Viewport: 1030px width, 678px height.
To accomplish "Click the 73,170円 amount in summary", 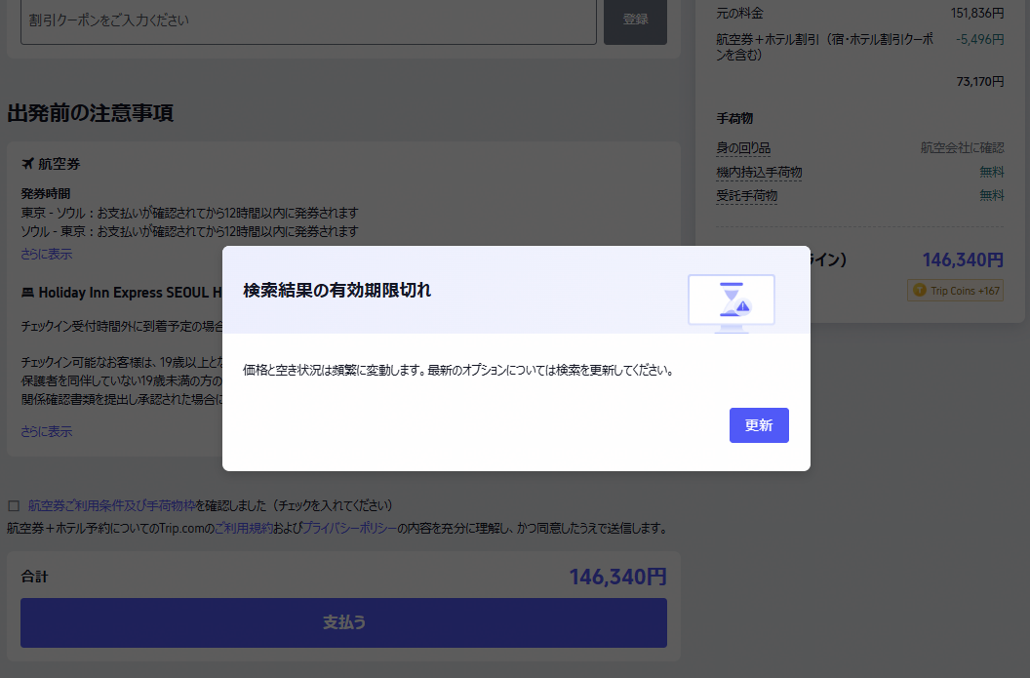I will click(980, 82).
